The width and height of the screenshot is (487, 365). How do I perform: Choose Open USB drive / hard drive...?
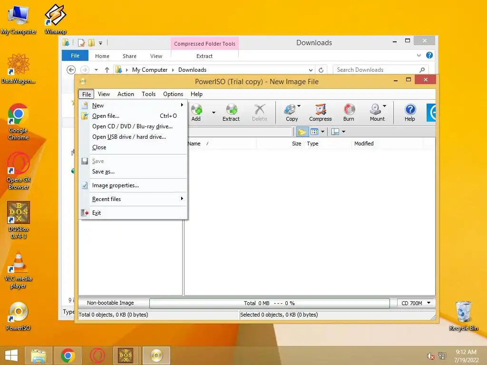click(133, 137)
